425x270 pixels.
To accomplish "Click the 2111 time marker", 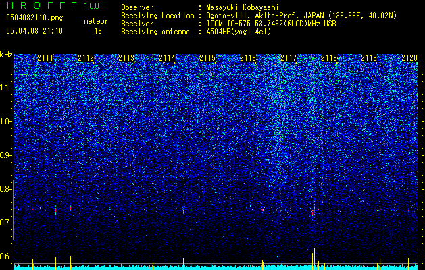I will (45, 58).
